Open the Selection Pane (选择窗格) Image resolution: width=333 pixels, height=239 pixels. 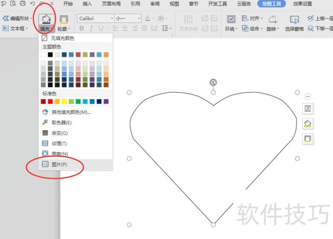(294, 23)
